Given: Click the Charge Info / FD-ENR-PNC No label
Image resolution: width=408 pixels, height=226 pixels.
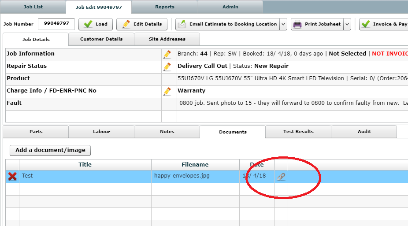Looking at the screenshot, I should pyautogui.click(x=52, y=91).
